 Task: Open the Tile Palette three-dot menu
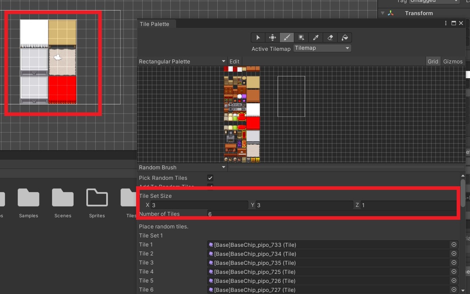445,23
